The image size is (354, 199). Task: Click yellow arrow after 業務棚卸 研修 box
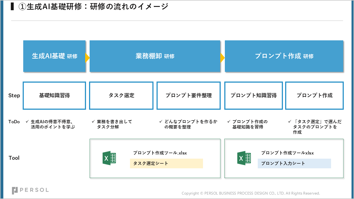pos(222,58)
